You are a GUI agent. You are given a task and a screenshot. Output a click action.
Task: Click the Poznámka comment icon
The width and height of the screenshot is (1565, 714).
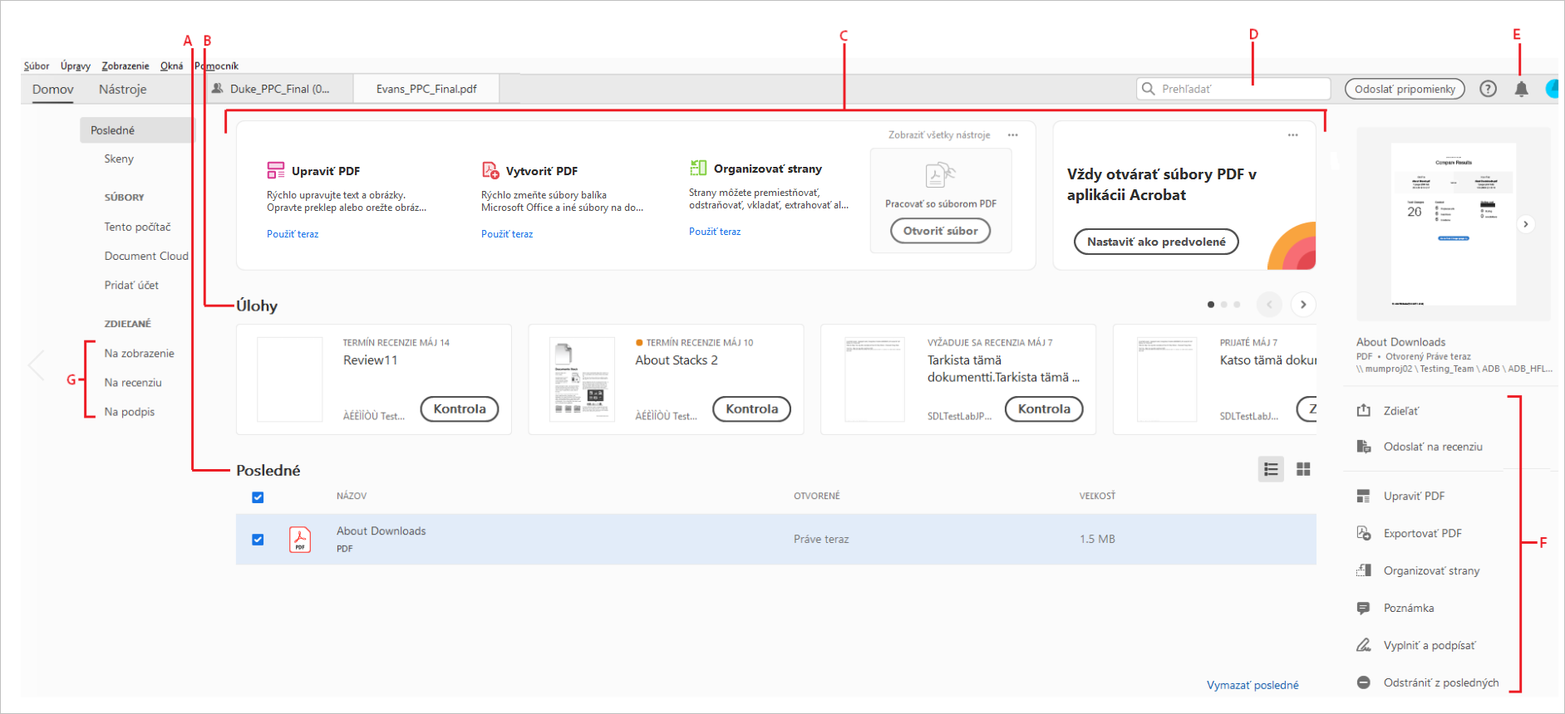[x=1363, y=608]
